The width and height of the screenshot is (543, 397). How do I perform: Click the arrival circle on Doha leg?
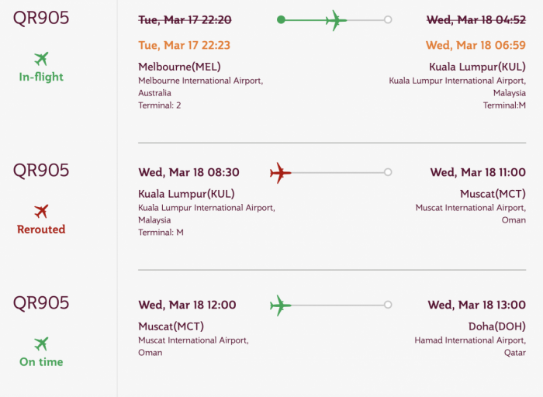tap(388, 305)
